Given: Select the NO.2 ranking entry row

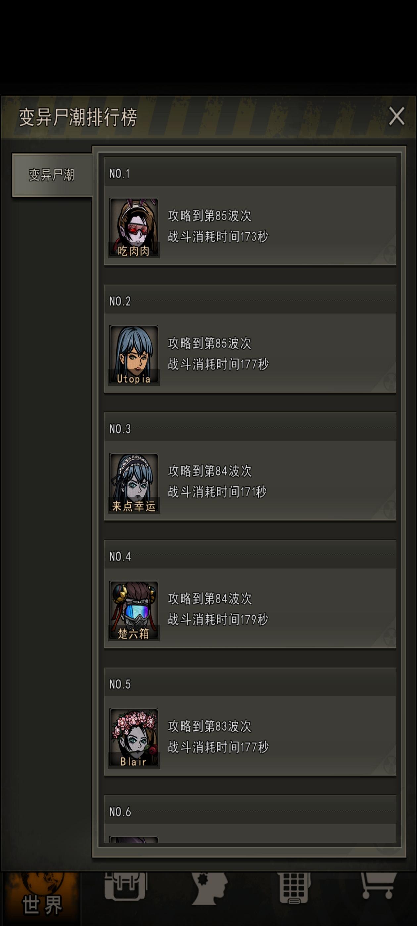Looking at the screenshot, I should [x=250, y=339].
